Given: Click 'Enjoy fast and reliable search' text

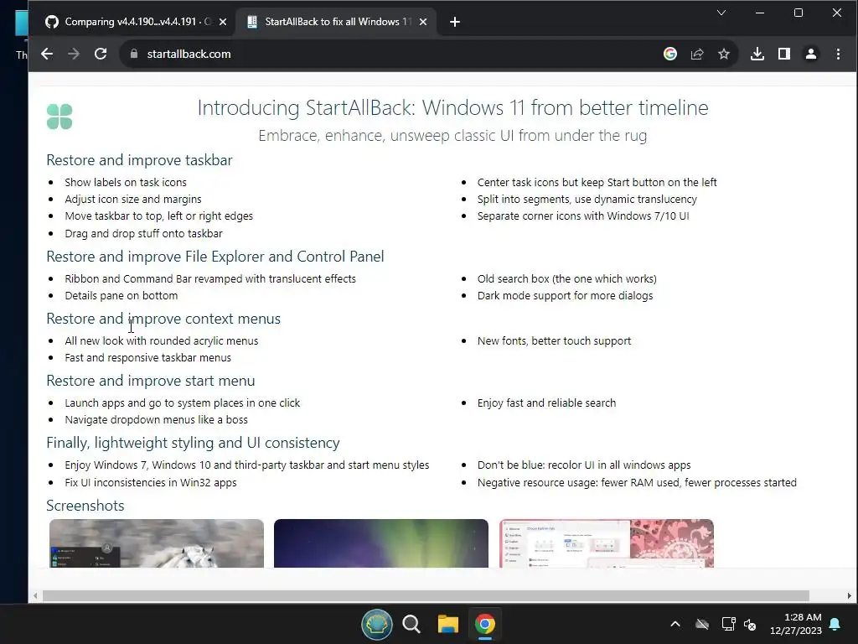Looking at the screenshot, I should (546, 403).
